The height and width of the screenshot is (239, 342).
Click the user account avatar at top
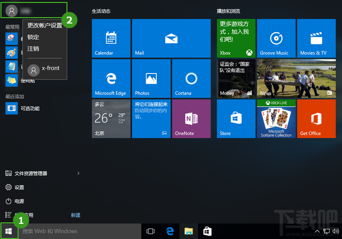pyautogui.click(x=12, y=10)
